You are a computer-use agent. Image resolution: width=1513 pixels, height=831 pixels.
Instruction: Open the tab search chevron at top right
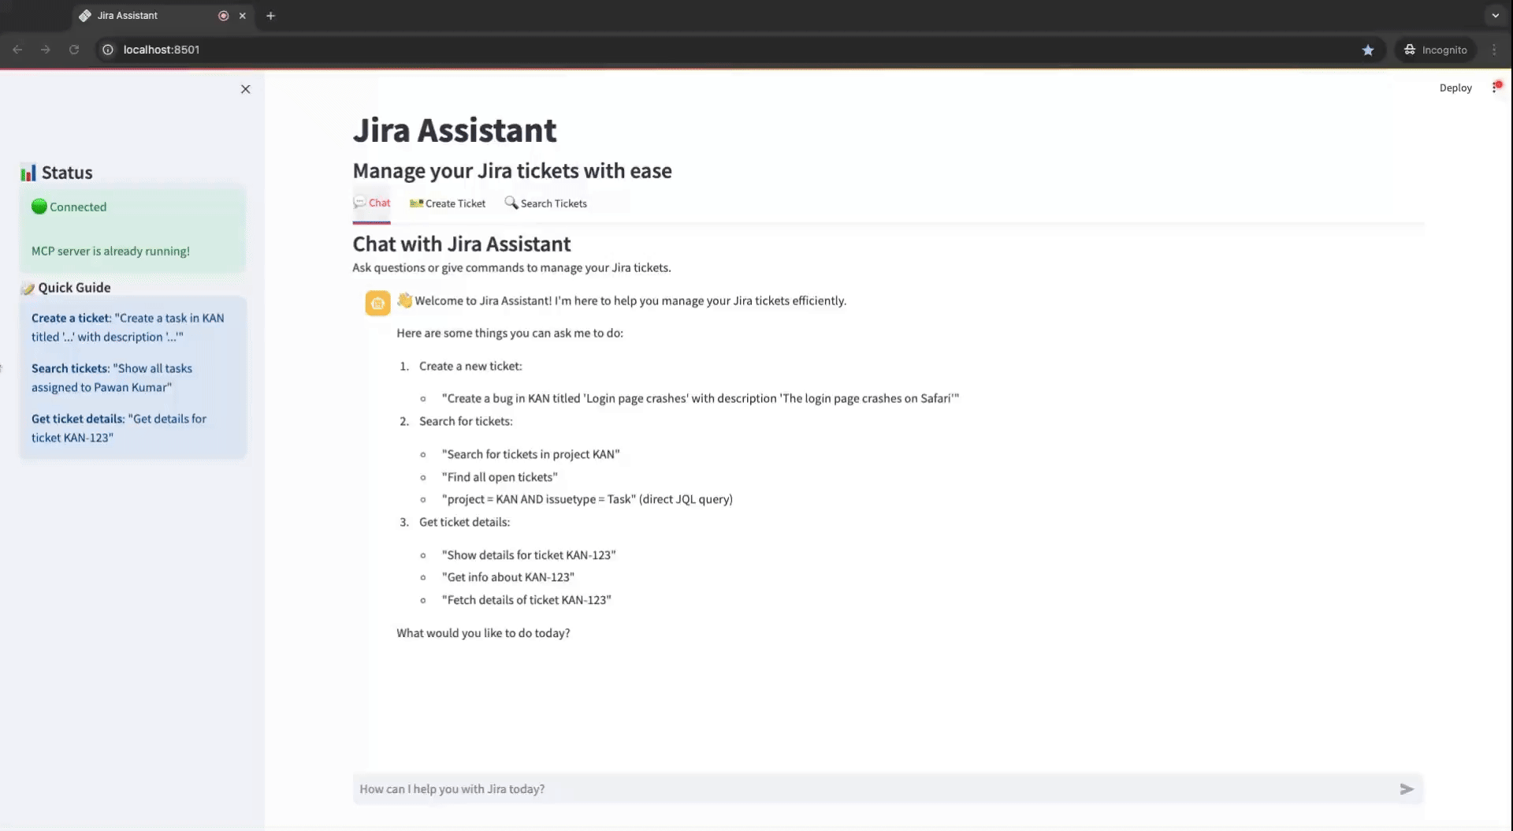1494,15
